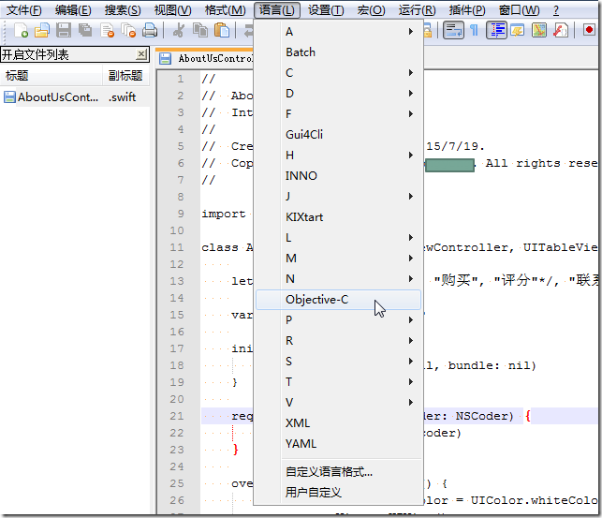Screen dimensions: 602x518
Task: Expand the N languages submenu
Action: (338, 279)
